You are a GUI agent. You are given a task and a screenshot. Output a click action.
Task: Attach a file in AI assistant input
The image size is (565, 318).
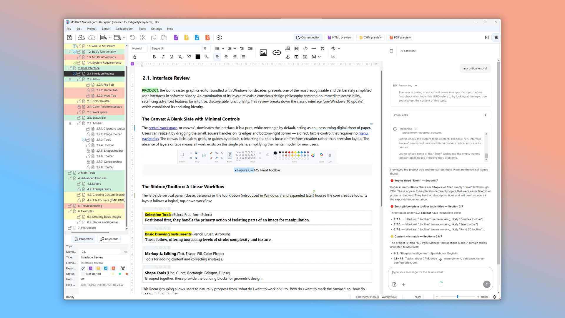click(394, 284)
